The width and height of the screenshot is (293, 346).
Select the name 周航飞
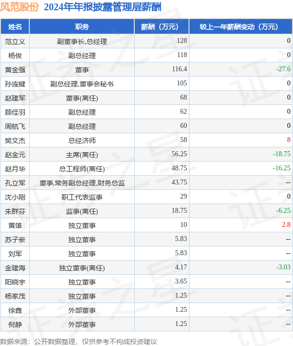pyautogui.click(x=15, y=126)
